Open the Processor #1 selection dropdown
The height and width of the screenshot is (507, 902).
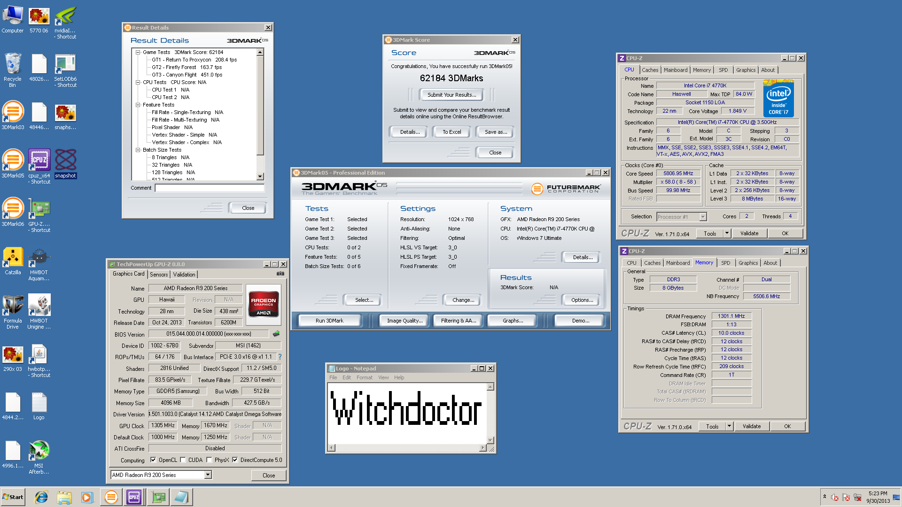click(703, 217)
